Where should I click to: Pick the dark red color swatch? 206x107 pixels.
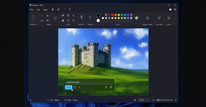click(x=109, y=15)
